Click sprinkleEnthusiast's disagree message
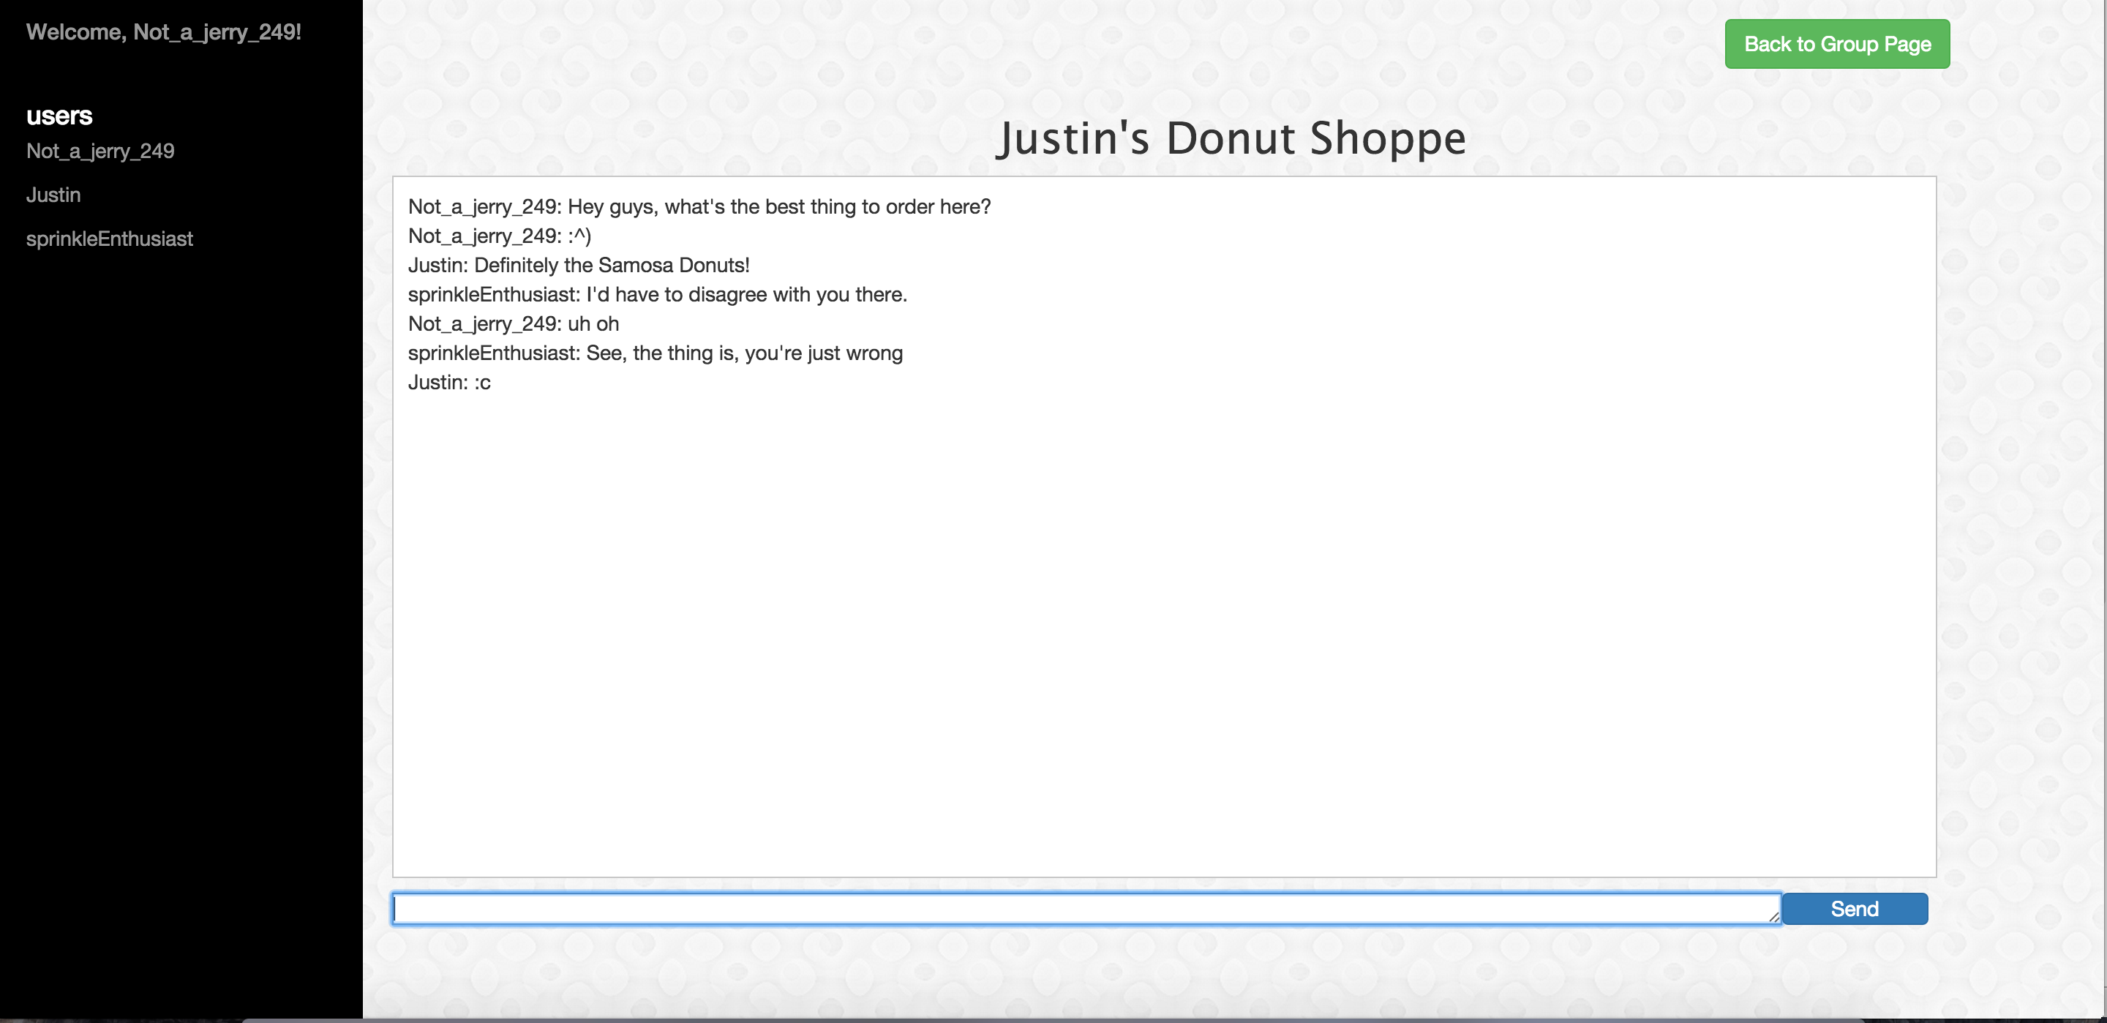This screenshot has height=1023, width=2107. 658,295
